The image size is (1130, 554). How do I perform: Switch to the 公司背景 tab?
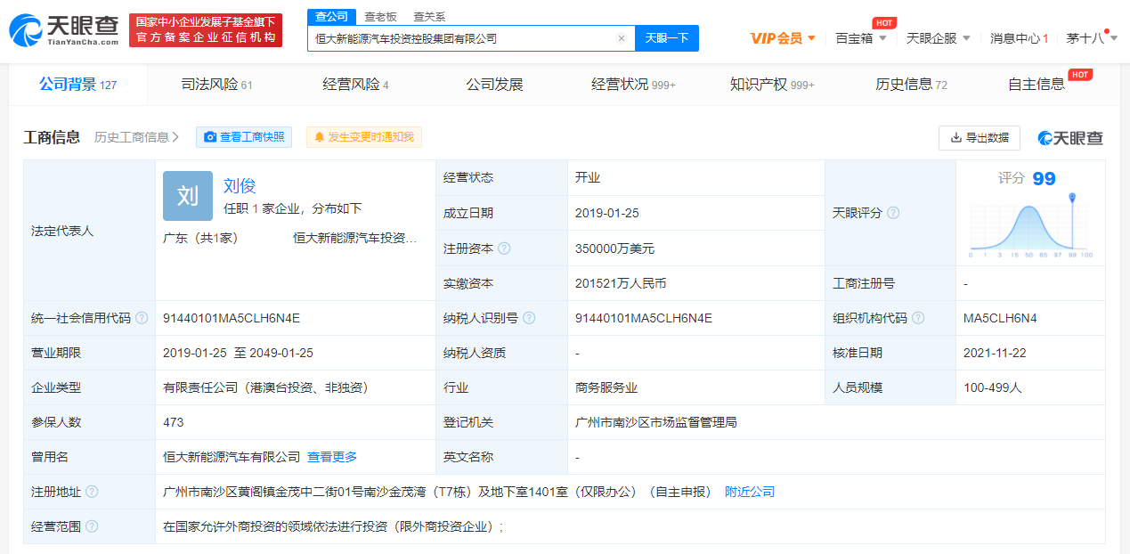pos(78,85)
